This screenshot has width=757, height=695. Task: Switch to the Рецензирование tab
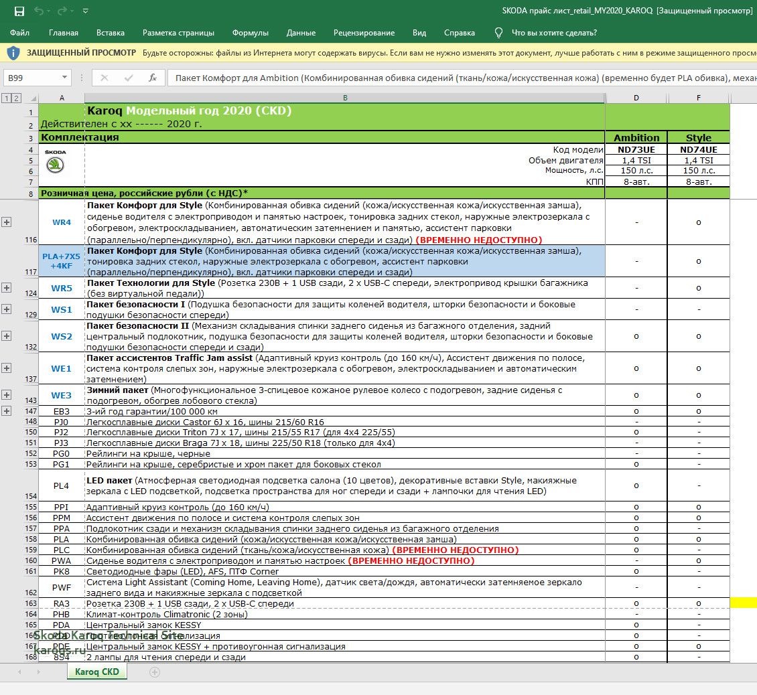[364, 33]
